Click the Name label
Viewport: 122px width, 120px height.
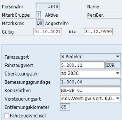coord(93,7)
